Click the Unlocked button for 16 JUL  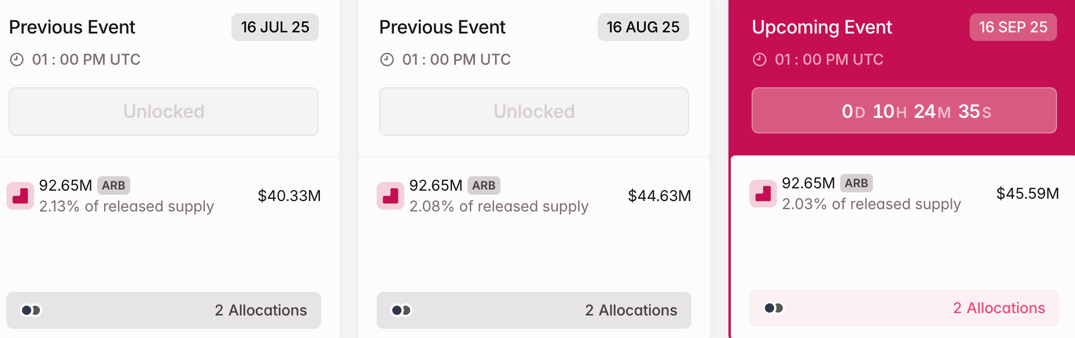[x=164, y=112]
